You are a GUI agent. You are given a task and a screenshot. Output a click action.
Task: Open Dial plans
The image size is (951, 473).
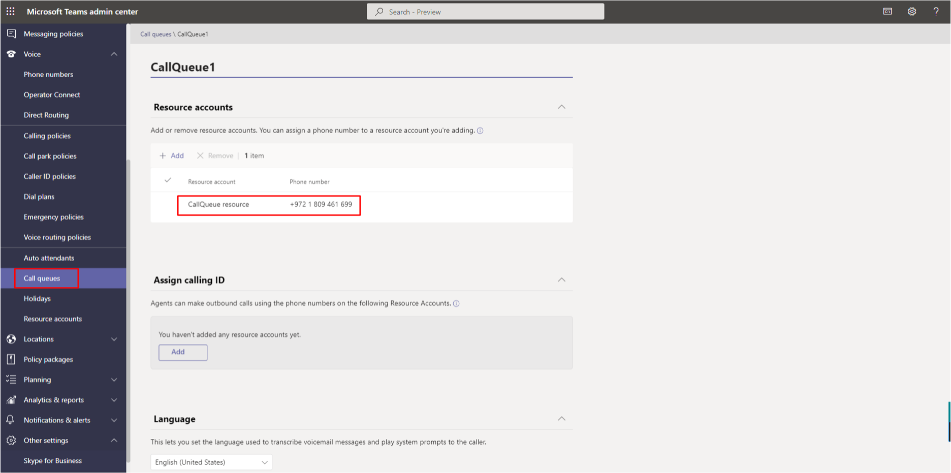coord(39,197)
